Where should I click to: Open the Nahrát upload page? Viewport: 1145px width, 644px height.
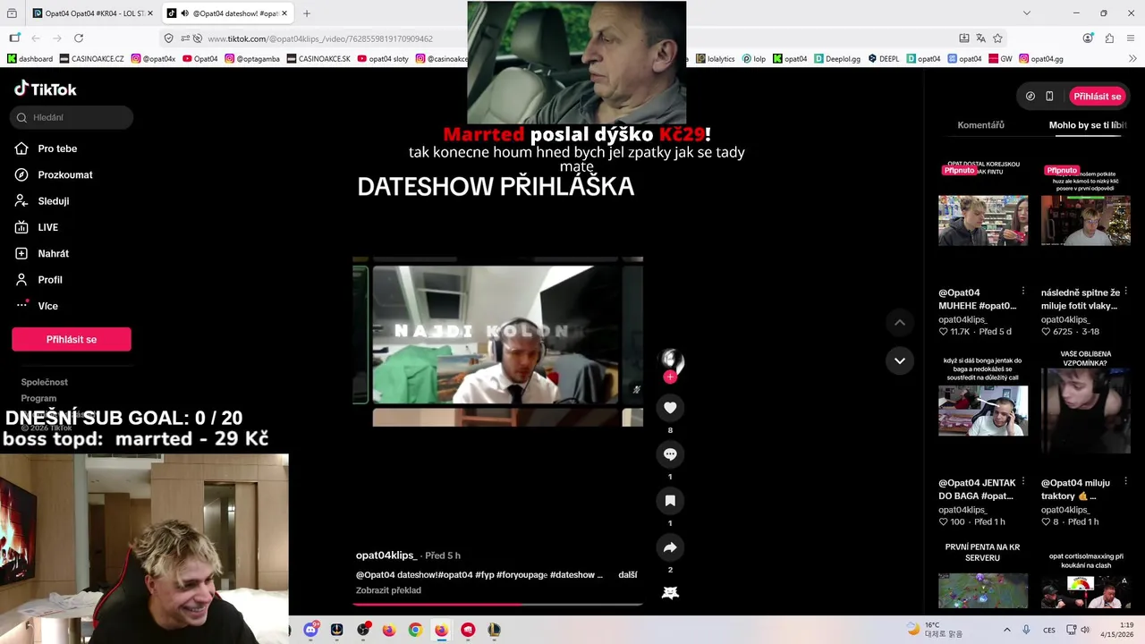53,253
